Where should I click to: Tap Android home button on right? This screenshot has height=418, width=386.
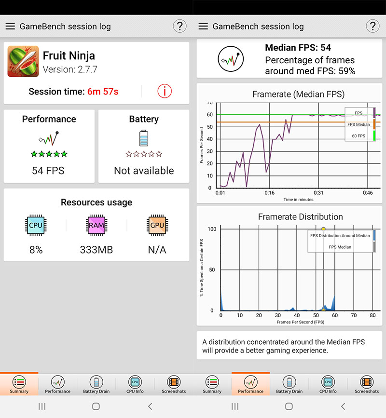tap(289, 406)
